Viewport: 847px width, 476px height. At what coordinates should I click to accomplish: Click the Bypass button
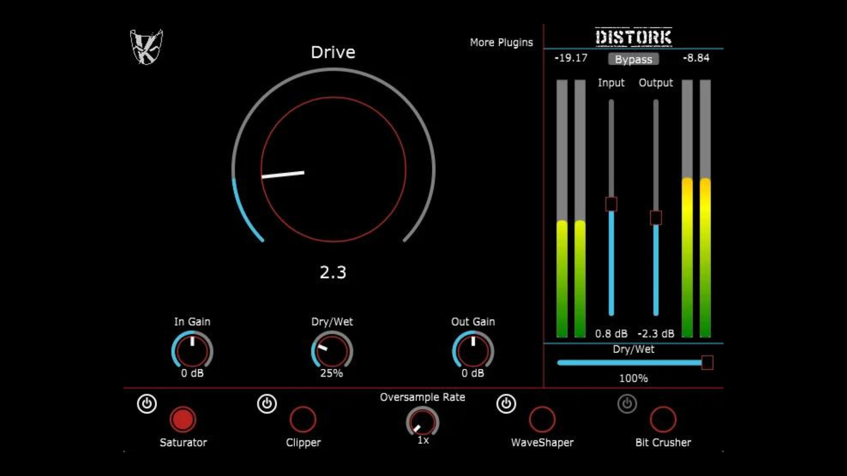point(633,59)
